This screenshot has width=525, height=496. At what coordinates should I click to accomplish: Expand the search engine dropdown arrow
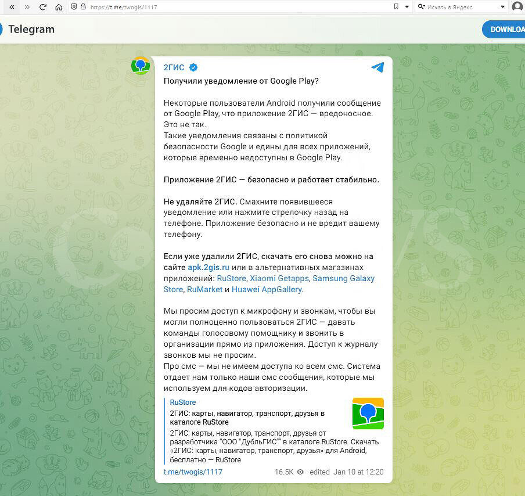tap(502, 7)
